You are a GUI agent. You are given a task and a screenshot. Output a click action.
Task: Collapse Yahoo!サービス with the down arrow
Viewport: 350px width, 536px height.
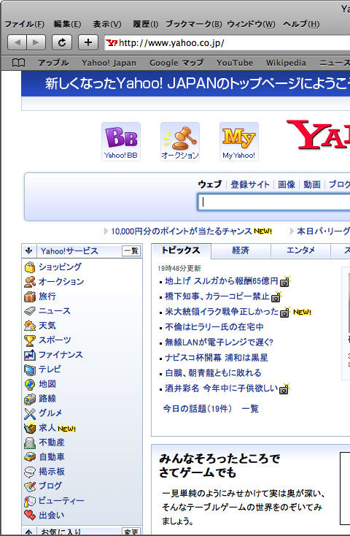(28, 251)
